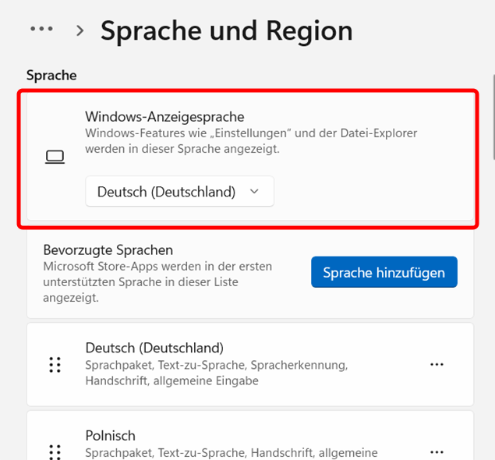This screenshot has width=495, height=460.
Task: Click the Sprache und Region page title
Action: coord(227,31)
